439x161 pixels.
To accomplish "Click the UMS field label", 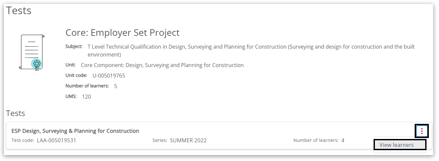I will (71, 96).
